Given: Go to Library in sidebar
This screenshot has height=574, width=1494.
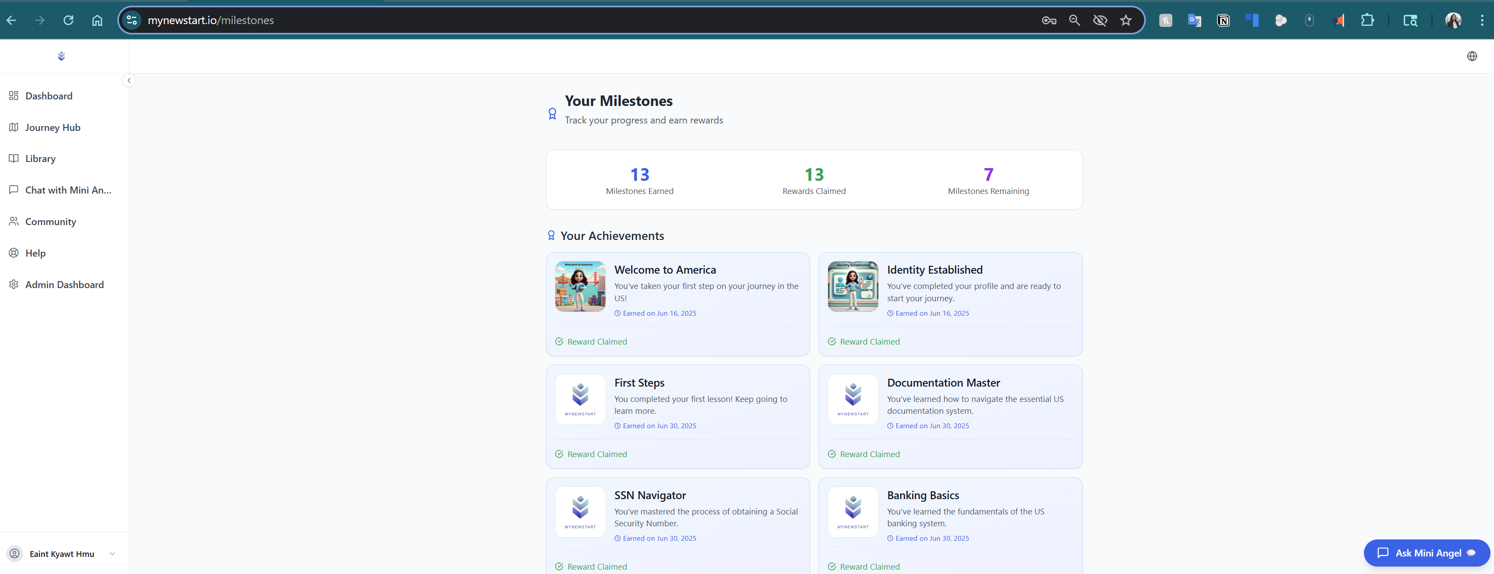Looking at the screenshot, I should pos(40,159).
